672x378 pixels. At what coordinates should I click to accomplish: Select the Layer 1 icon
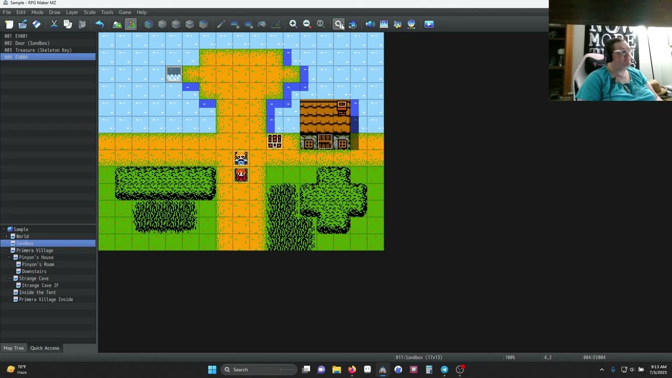click(162, 24)
